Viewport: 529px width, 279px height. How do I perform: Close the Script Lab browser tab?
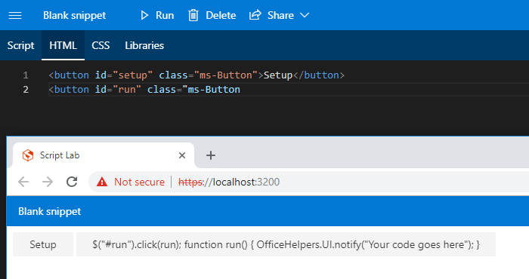(182, 155)
